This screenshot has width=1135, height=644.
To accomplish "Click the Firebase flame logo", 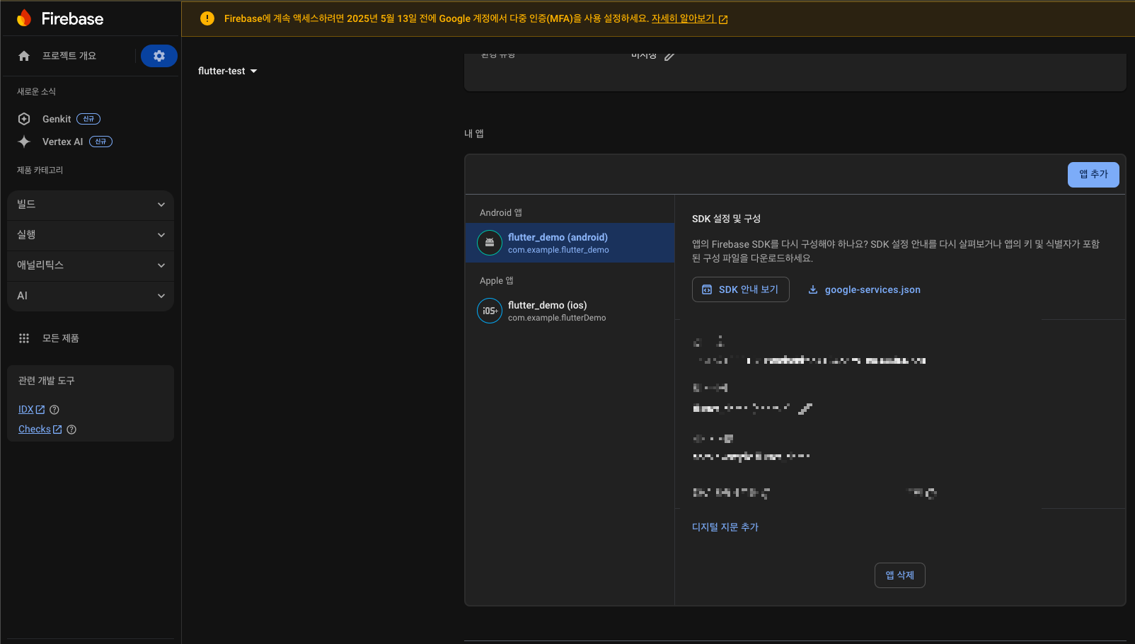I will click(x=24, y=18).
